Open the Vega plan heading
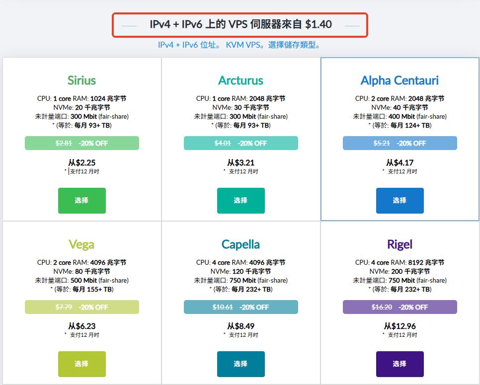The height and width of the screenshot is (385, 480). click(x=81, y=244)
